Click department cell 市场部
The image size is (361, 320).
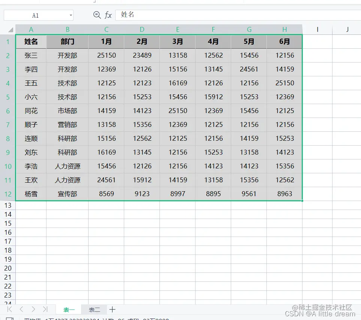click(x=68, y=111)
